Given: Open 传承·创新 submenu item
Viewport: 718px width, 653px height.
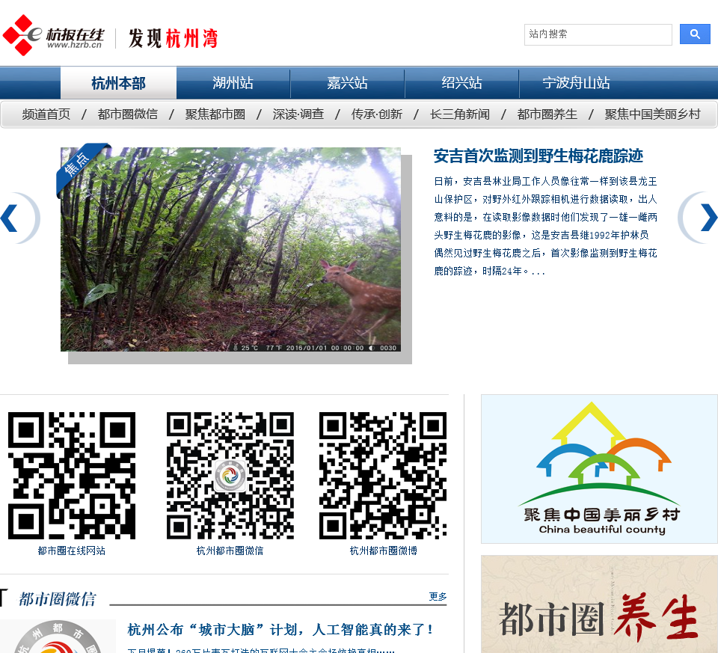Looking at the screenshot, I should (x=377, y=114).
